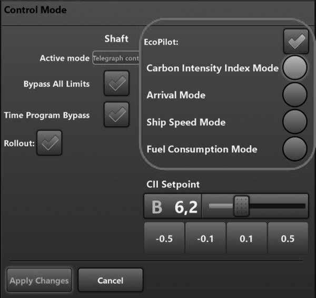The image size is (316, 298).
Task: Select the Fuel Consumption Mode radio button
Action: tap(295, 149)
